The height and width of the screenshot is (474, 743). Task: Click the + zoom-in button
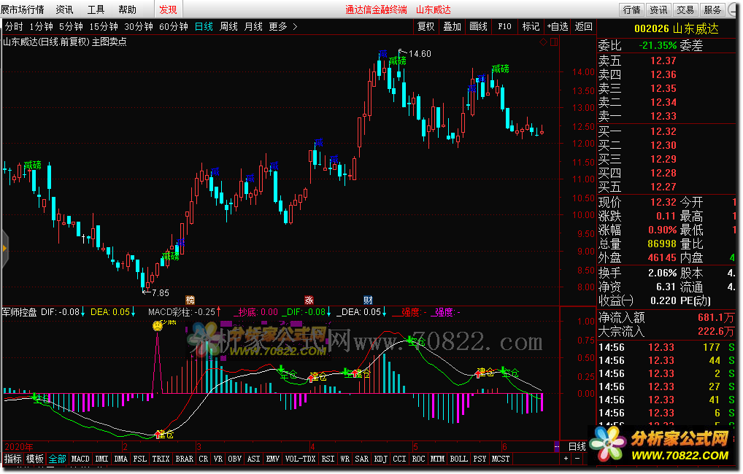566,459
